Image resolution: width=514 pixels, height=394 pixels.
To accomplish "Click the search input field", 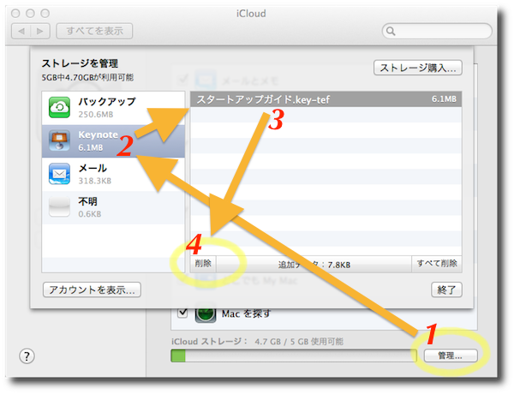I will pos(437,31).
